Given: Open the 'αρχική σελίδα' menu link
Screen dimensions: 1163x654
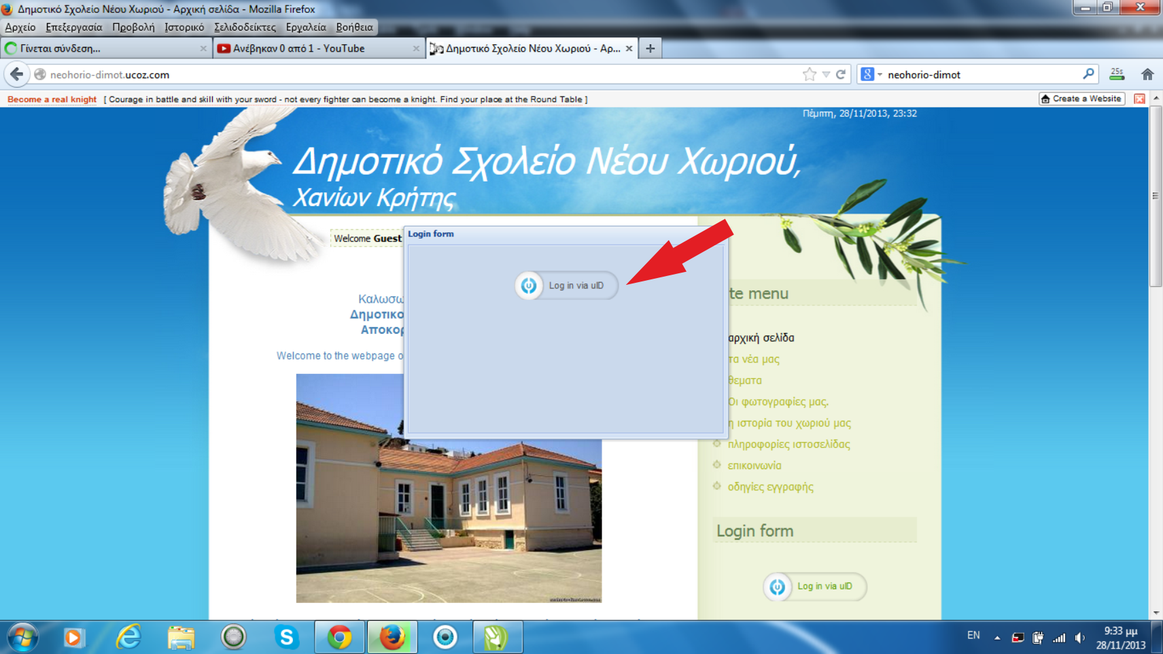Looking at the screenshot, I should click(761, 338).
